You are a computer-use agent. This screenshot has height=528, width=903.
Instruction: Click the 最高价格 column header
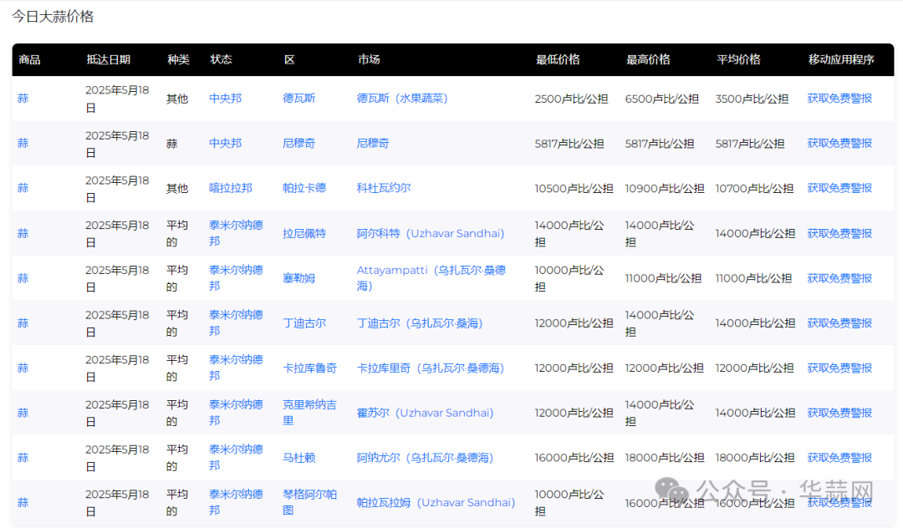pos(648,60)
